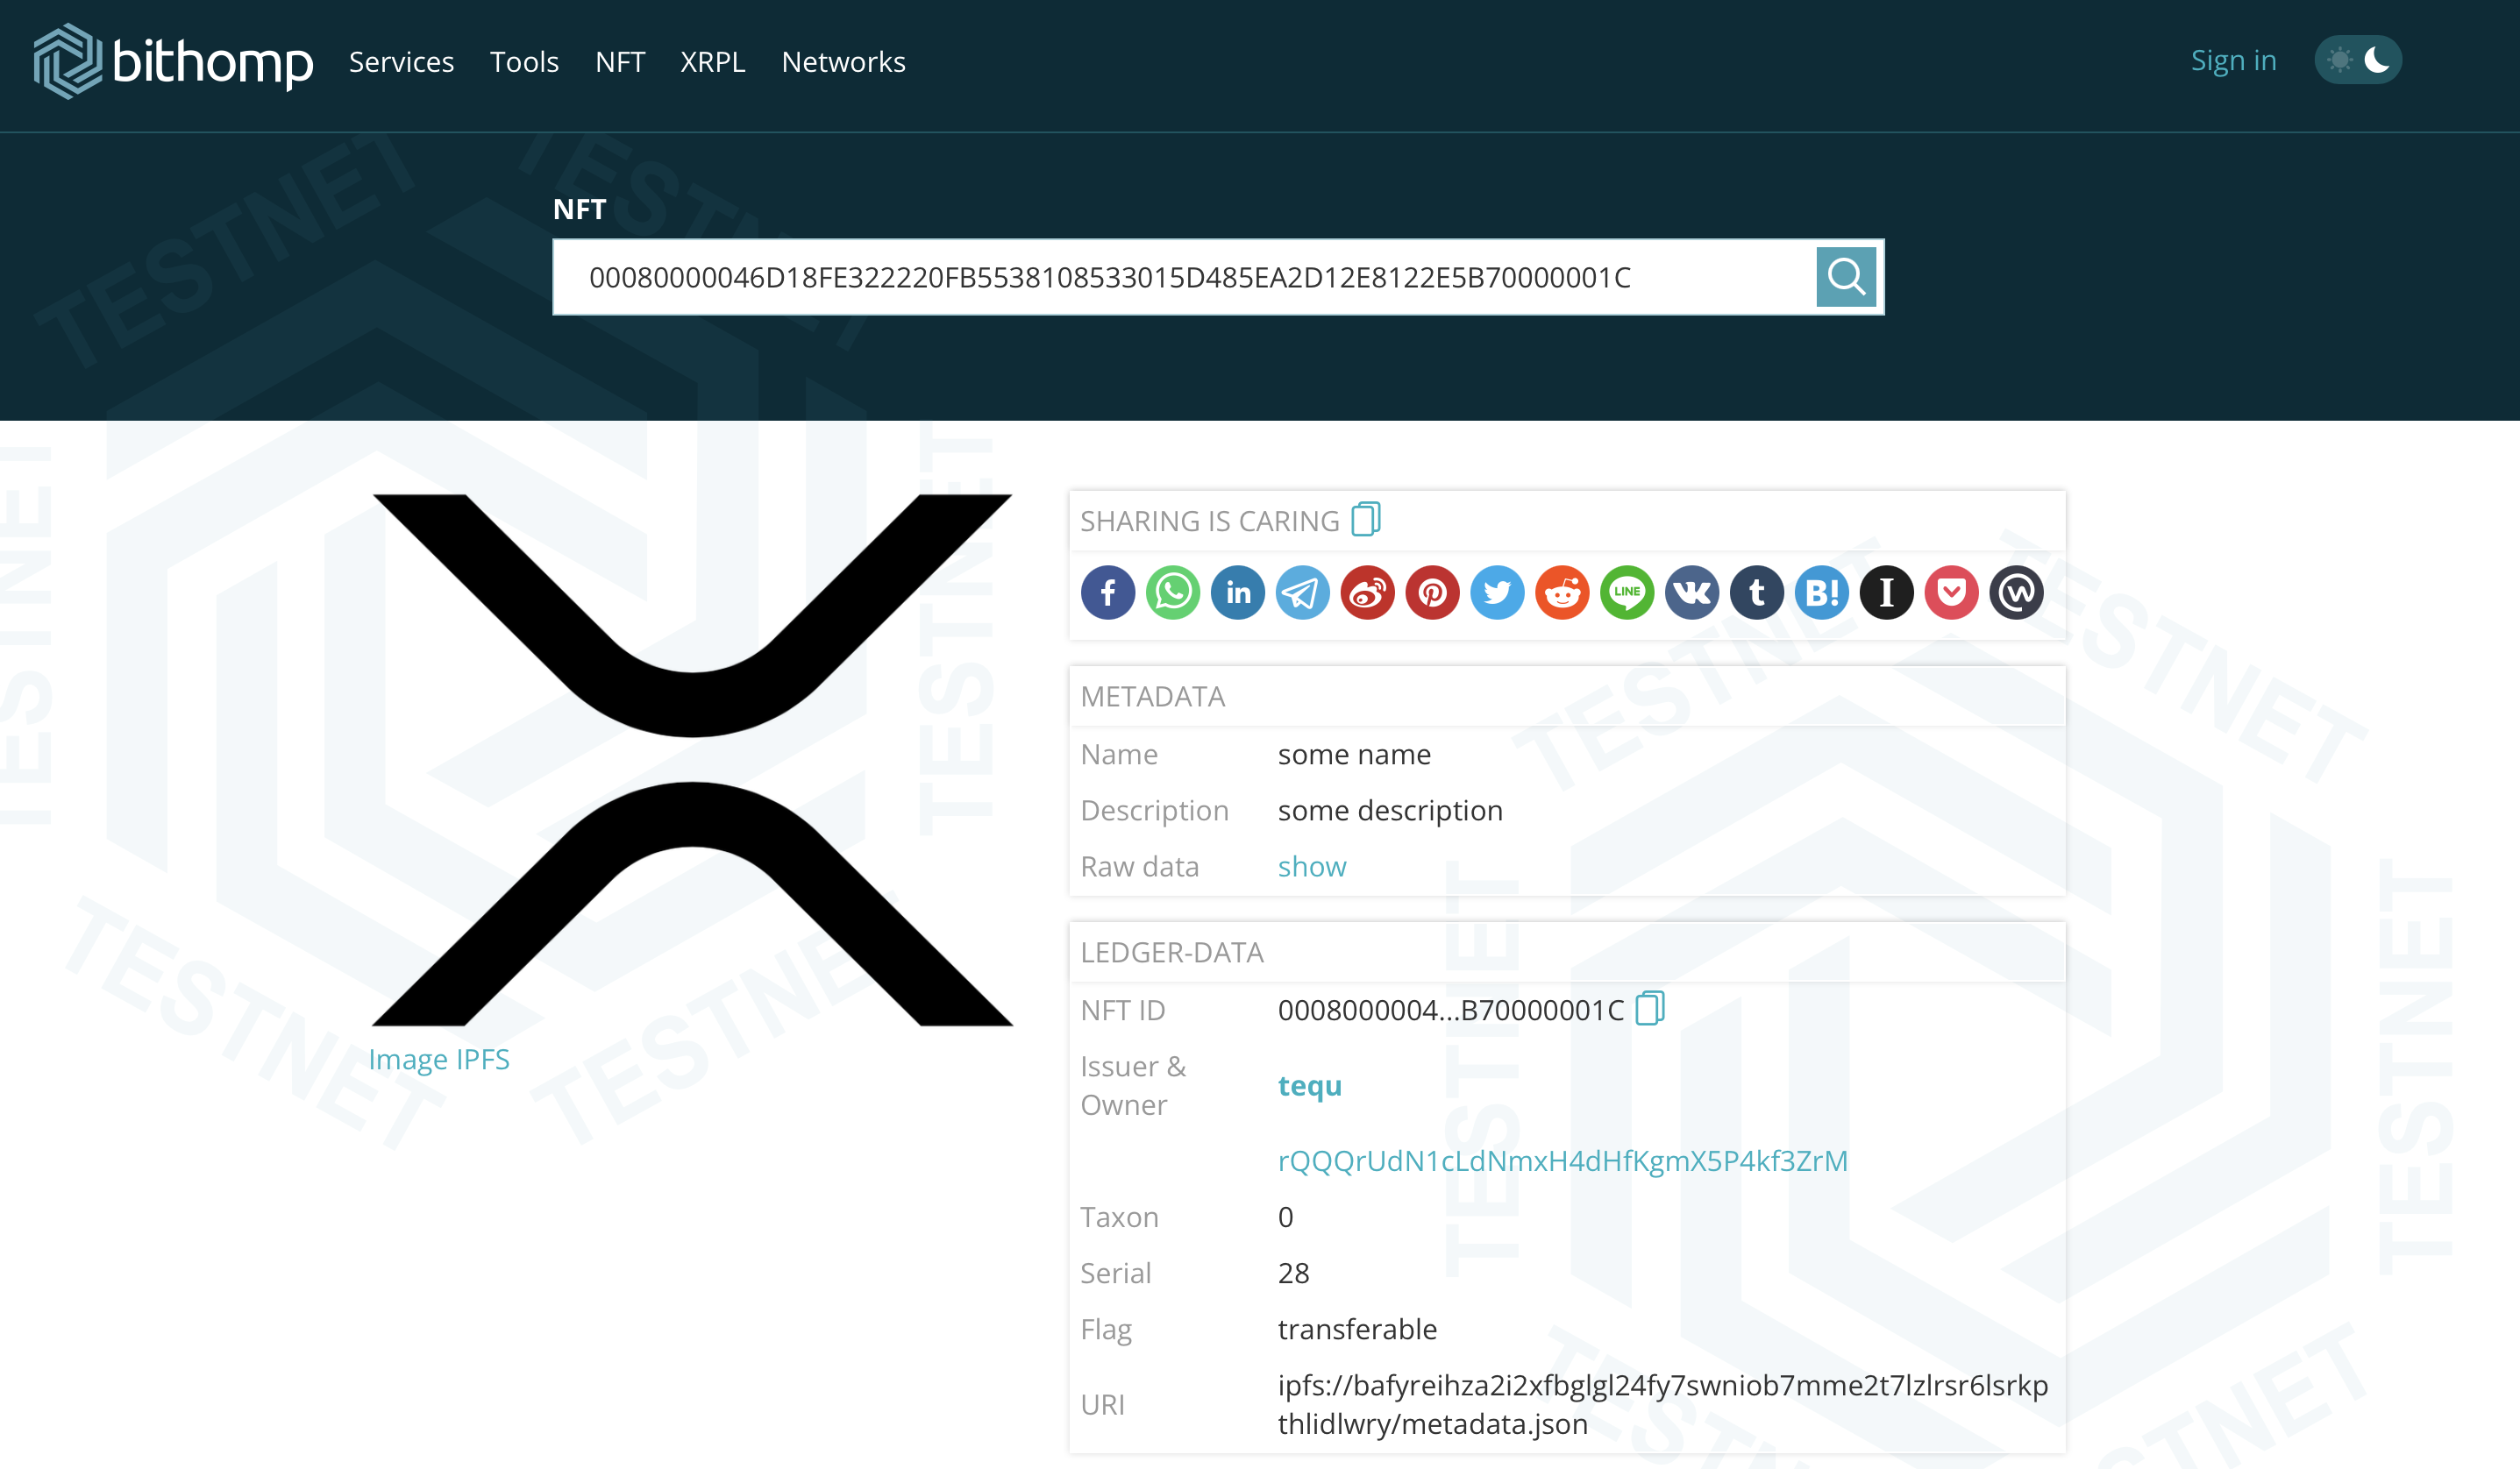Share on VK
The width and height of the screenshot is (2520, 1469).
[1693, 593]
